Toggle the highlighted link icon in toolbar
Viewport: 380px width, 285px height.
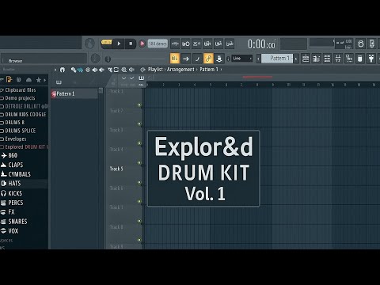[x=208, y=59]
